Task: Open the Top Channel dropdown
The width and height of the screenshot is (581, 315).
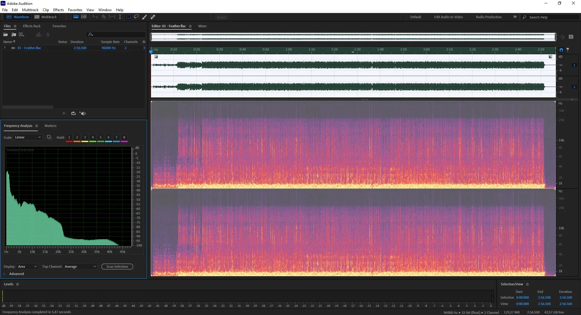Action: click(80, 267)
